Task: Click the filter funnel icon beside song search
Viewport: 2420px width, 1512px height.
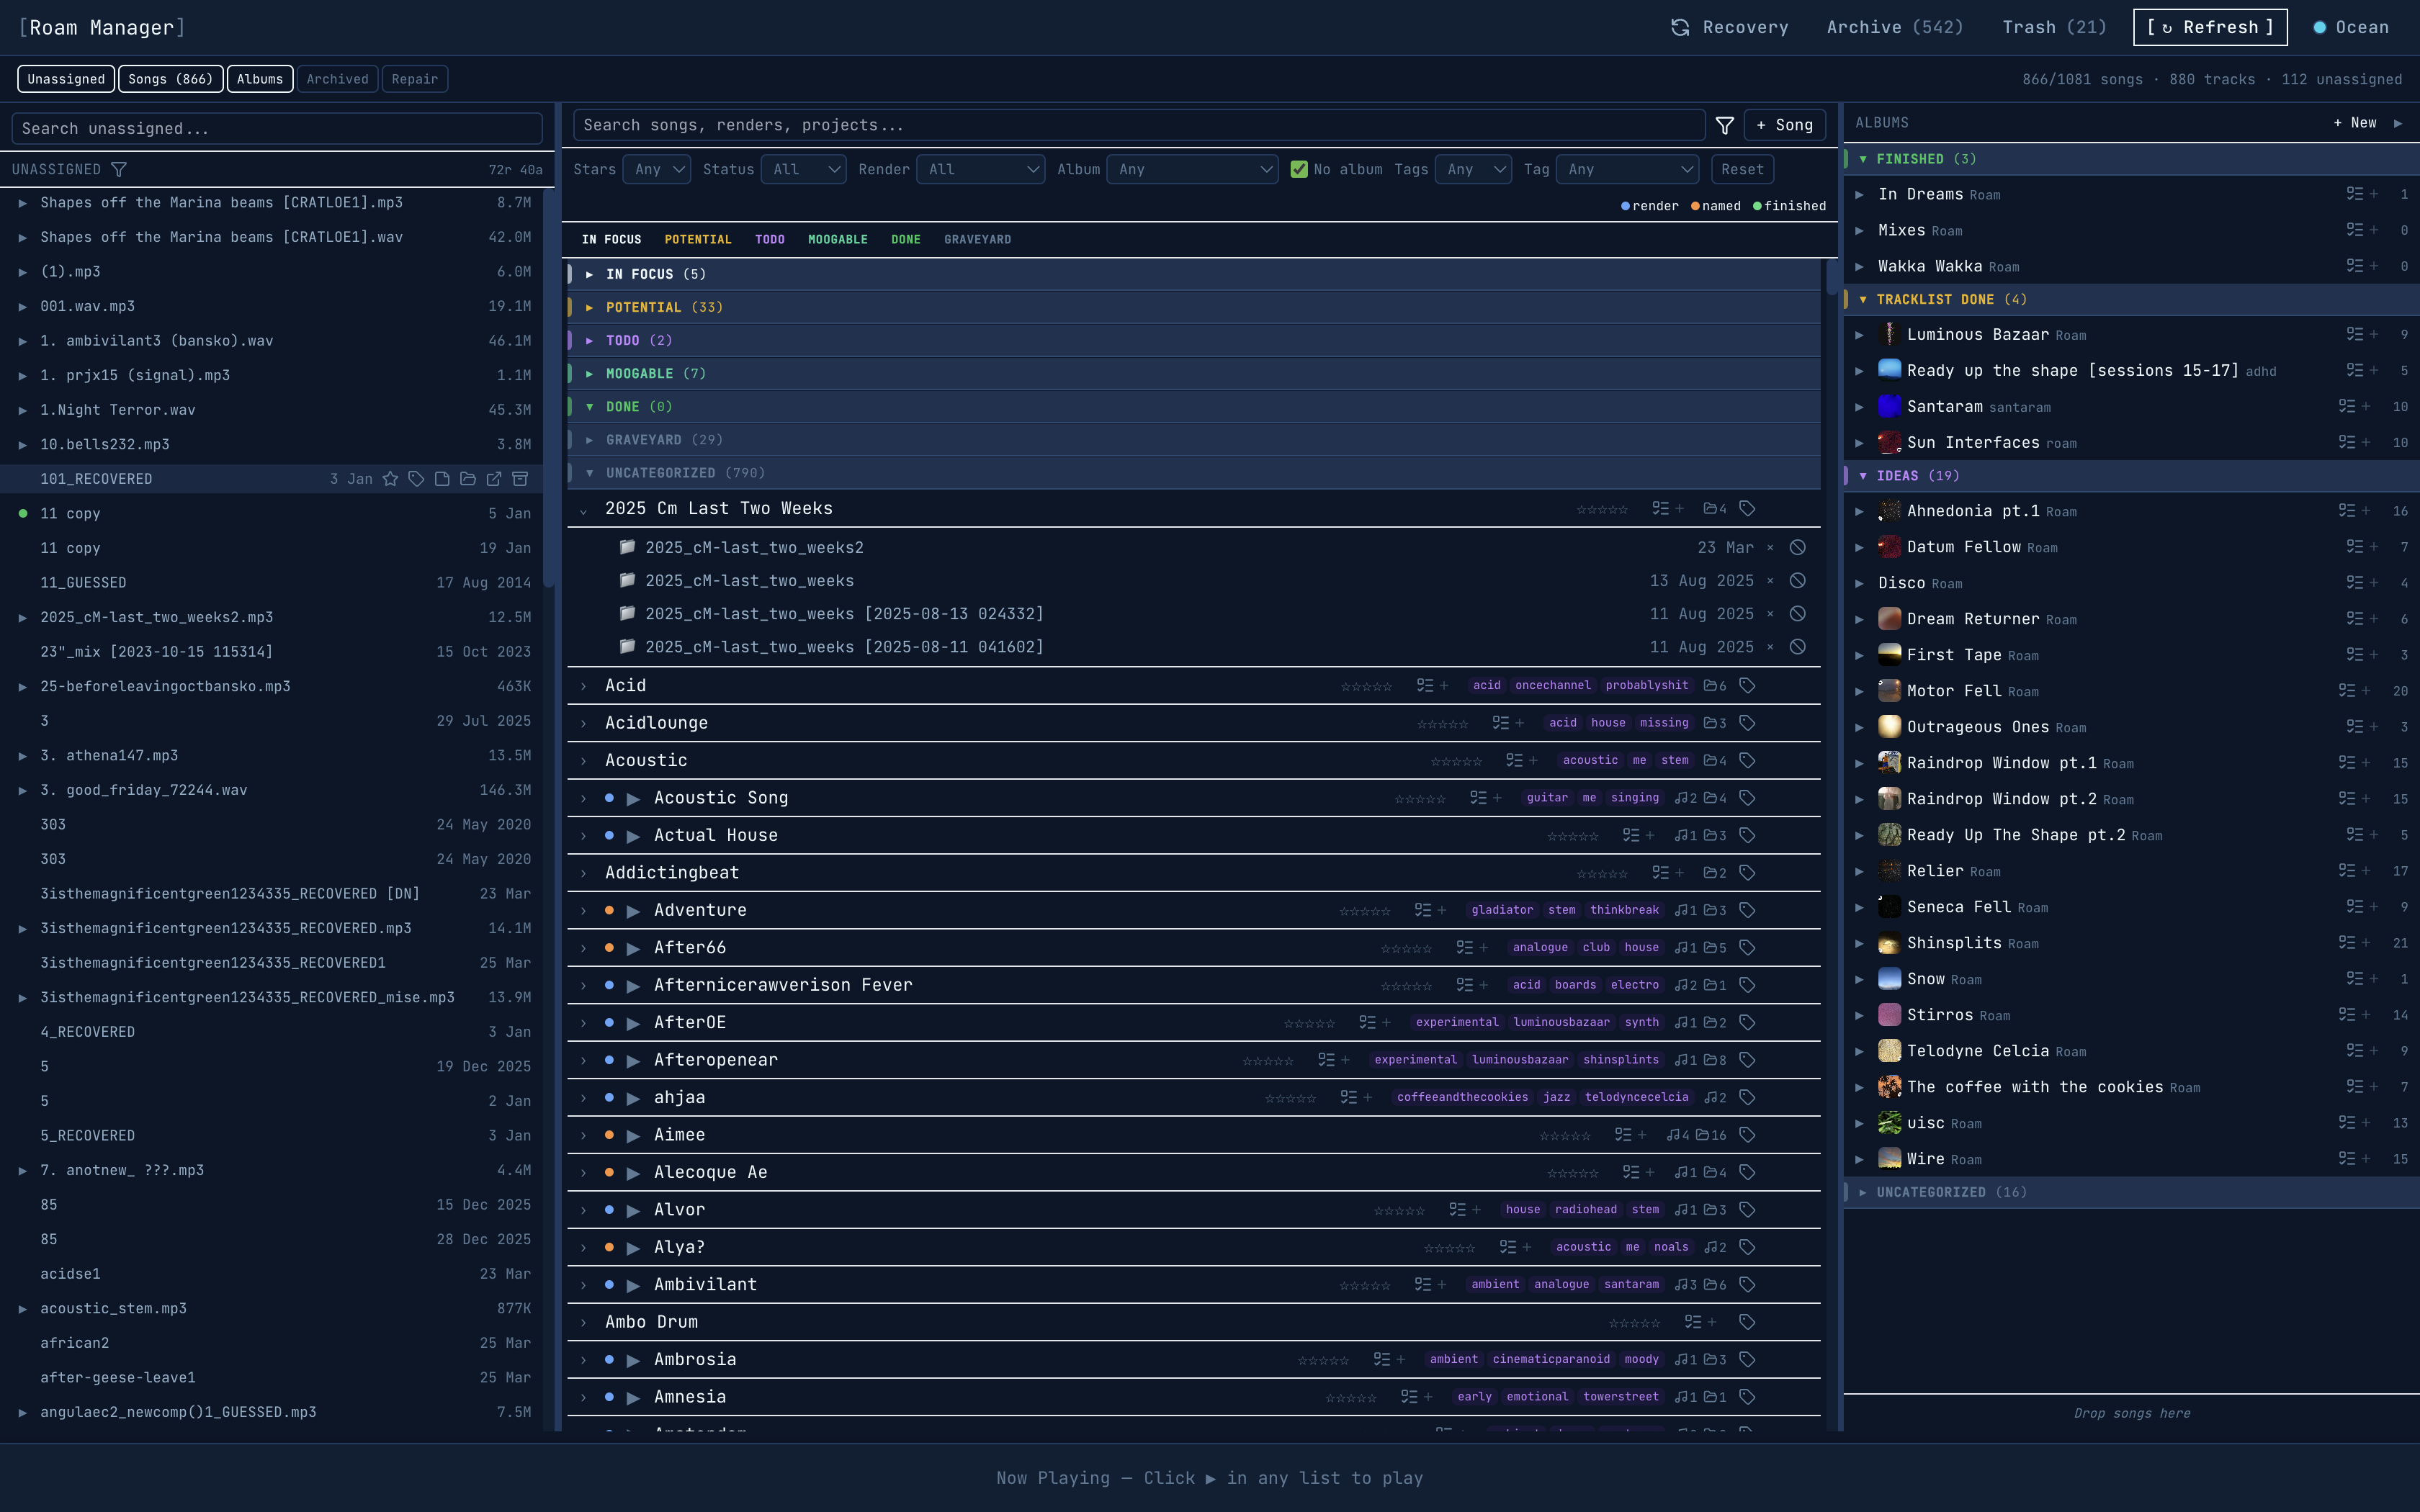Action: pyautogui.click(x=1724, y=125)
